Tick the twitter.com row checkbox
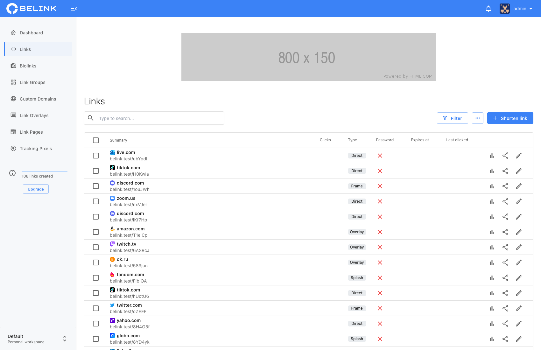 (96, 308)
